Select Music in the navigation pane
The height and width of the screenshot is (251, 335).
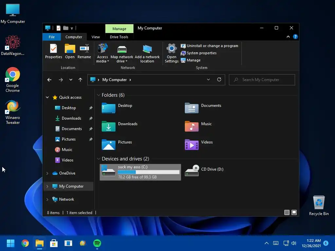point(67,150)
